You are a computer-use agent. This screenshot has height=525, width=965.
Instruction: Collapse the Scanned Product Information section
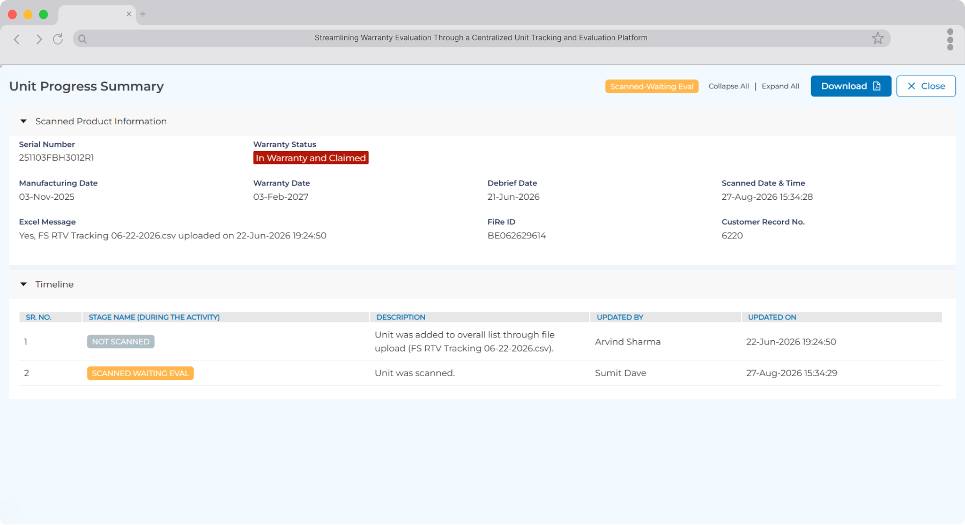[x=24, y=122]
